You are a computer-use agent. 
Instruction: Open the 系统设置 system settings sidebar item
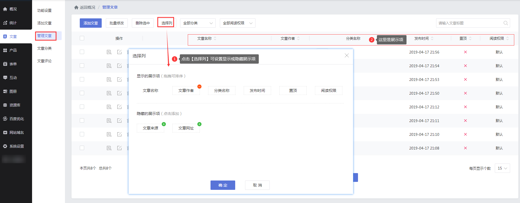tap(13, 146)
